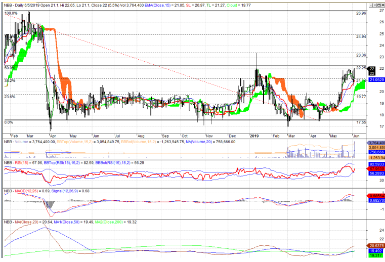Select the BBBot(Volume,15,2) = -1,263,945.75 label

pyautogui.click(x=152, y=142)
